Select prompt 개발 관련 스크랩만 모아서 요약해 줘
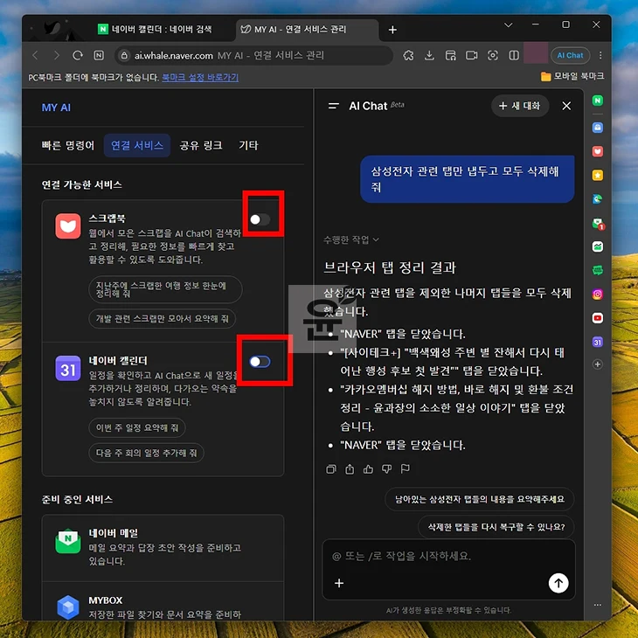 pyautogui.click(x=162, y=319)
